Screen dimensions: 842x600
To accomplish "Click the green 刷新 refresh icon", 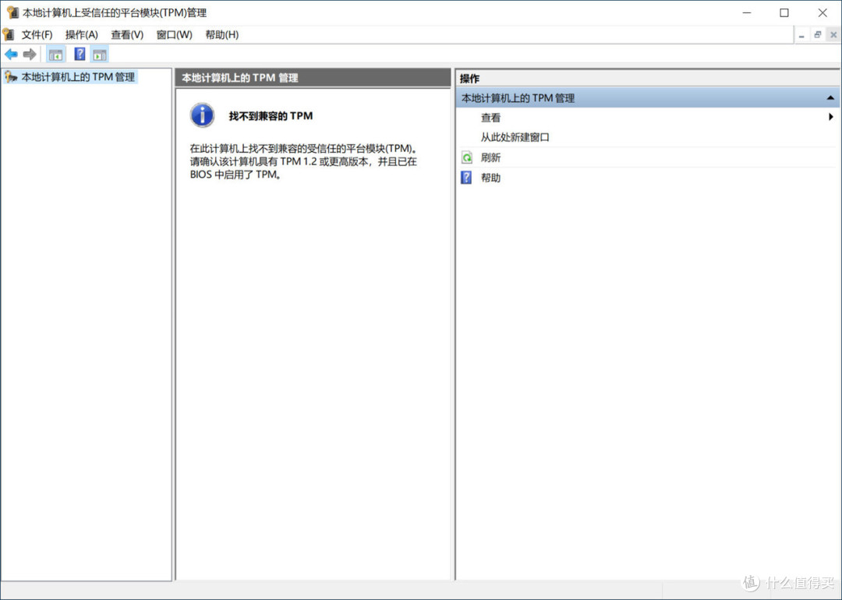I will click(x=465, y=157).
